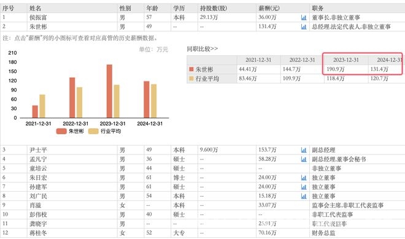
Task: Select name cell 孙建军
Action: 38,187
